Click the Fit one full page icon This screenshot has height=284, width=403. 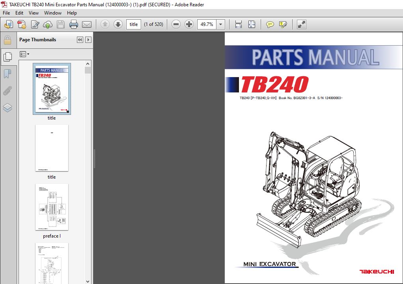252,24
